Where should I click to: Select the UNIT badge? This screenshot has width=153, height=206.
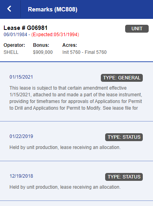[137, 29]
